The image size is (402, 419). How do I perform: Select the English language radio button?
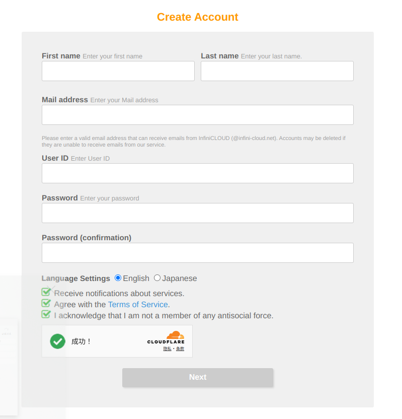click(x=117, y=277)
